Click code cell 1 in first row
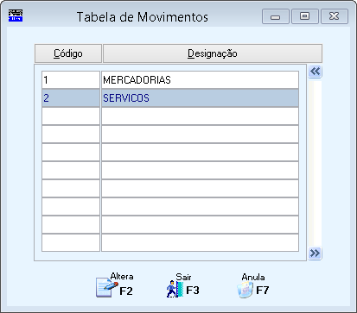357x313 pixels. pos(71,80)
